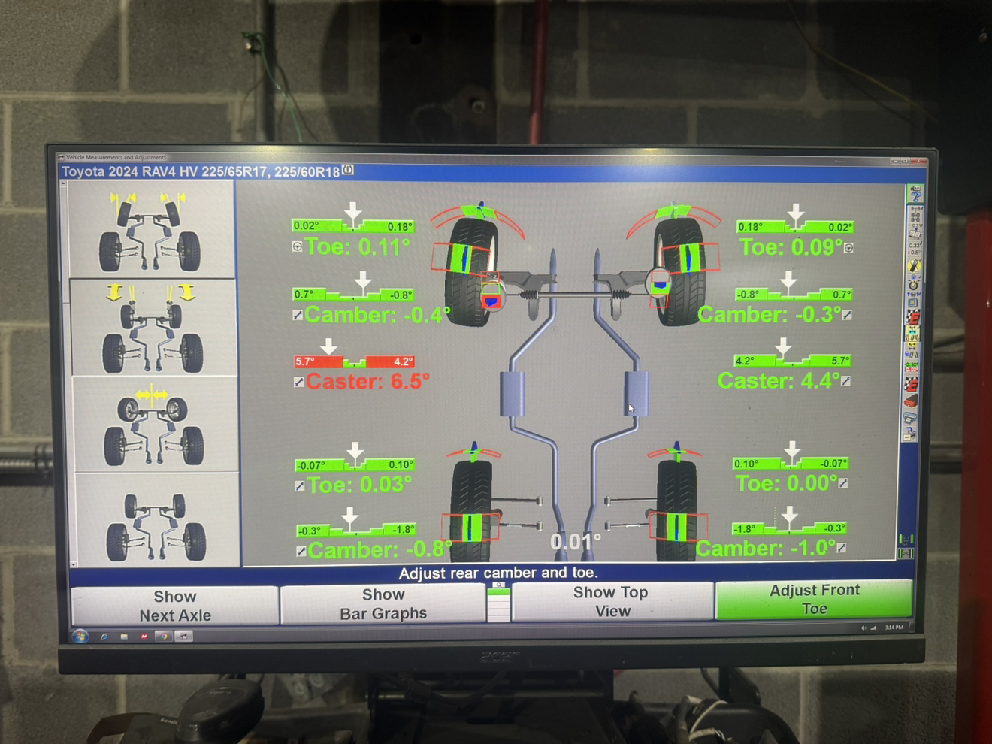Screen dimensions: 992x744
Task: Click the wrench icon beside right Caster 4.4°
Action: click(846, 381)
